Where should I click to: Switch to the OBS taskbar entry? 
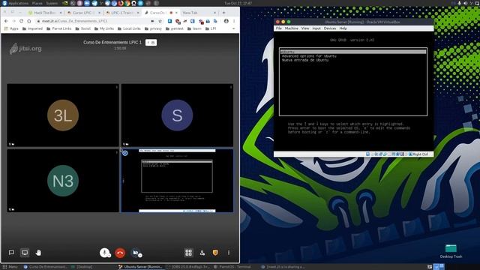pos(188,267)
